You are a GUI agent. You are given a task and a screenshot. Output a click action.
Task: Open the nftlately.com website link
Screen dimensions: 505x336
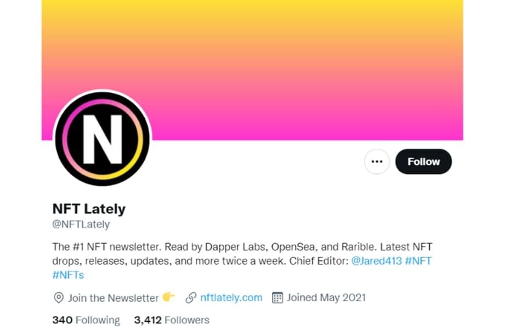(231, 298)
